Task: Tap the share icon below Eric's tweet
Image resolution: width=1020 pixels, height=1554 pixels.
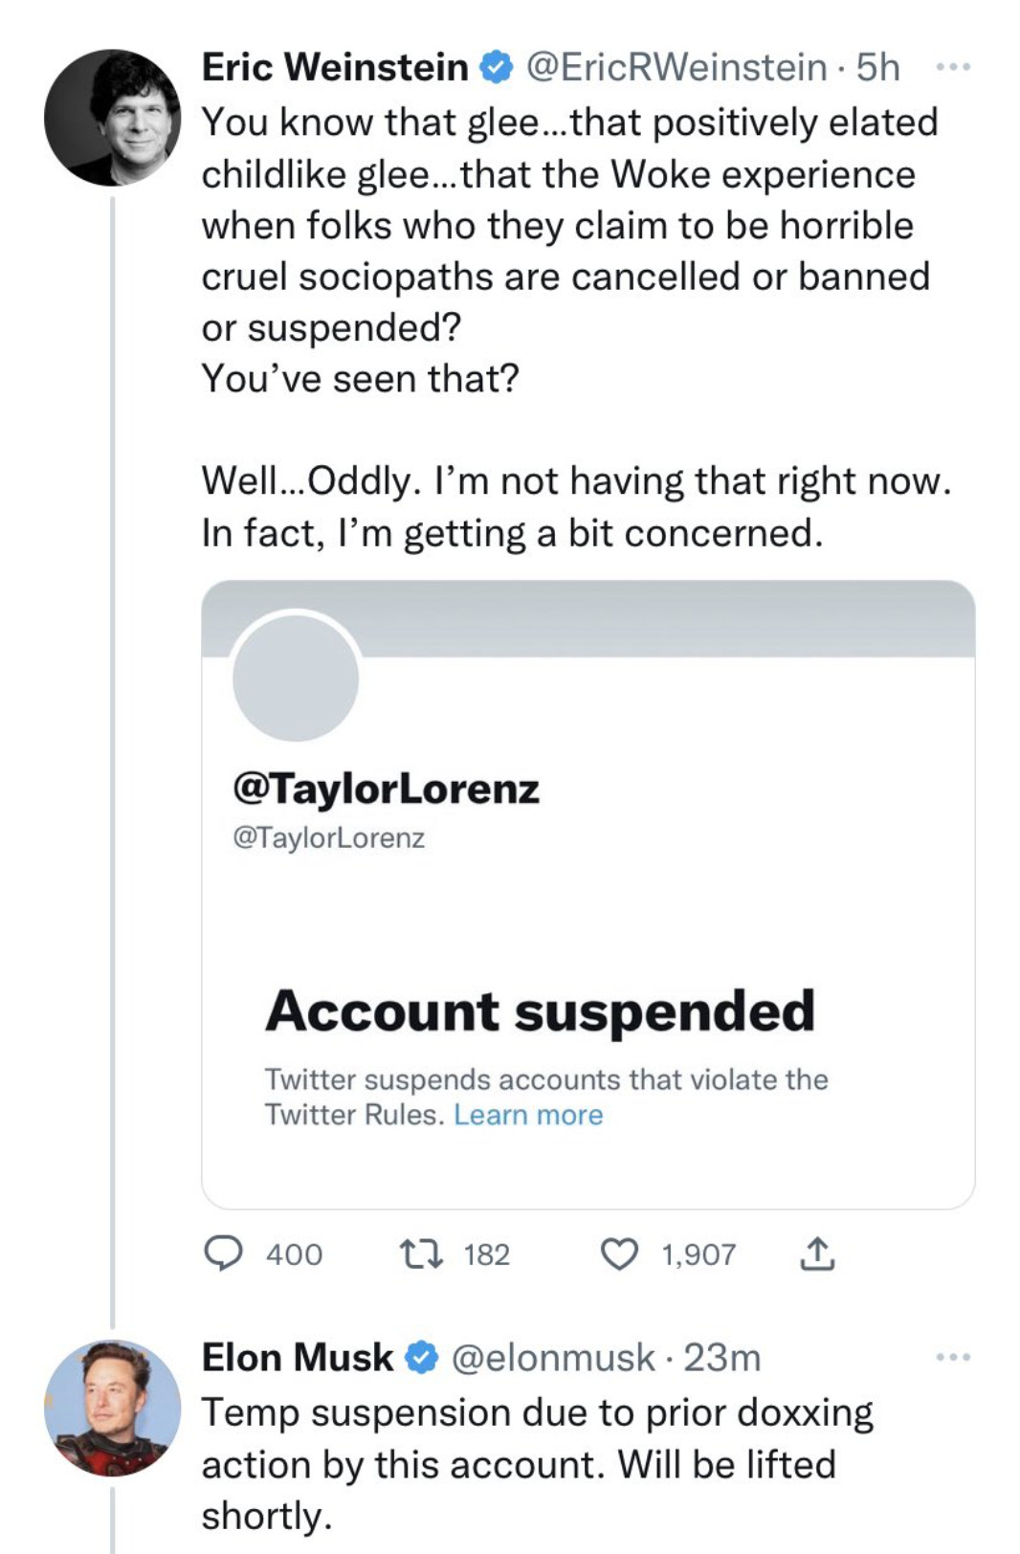Action: (x=816, y=1254)
